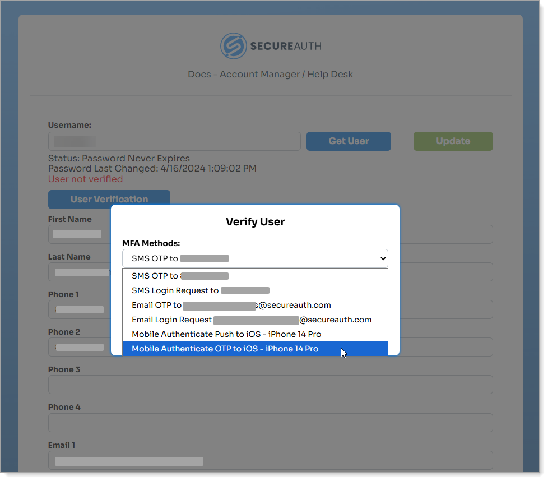Viewport: 548px width, 481px height.
Task: Click the Username input field
Action: [174, 141]
